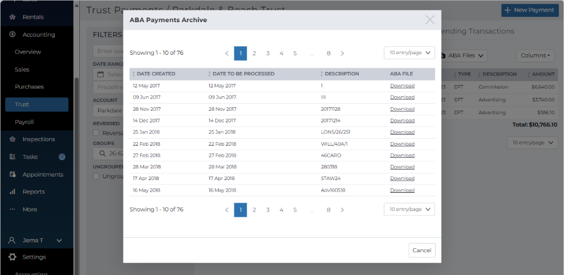Click the New Payment button
This screenshot has height=275, width=564.
click(x=530, y=10)
